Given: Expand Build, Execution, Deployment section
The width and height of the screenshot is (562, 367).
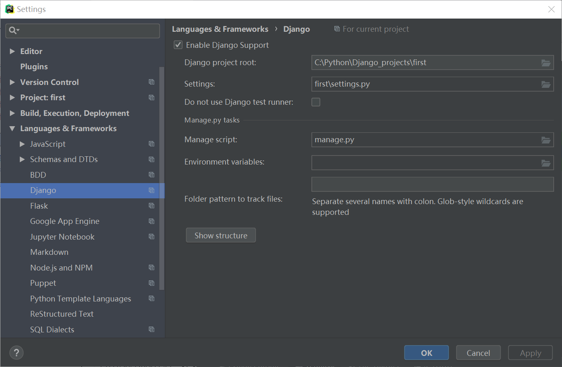Looking at the screenshot, I should [12, 113].
